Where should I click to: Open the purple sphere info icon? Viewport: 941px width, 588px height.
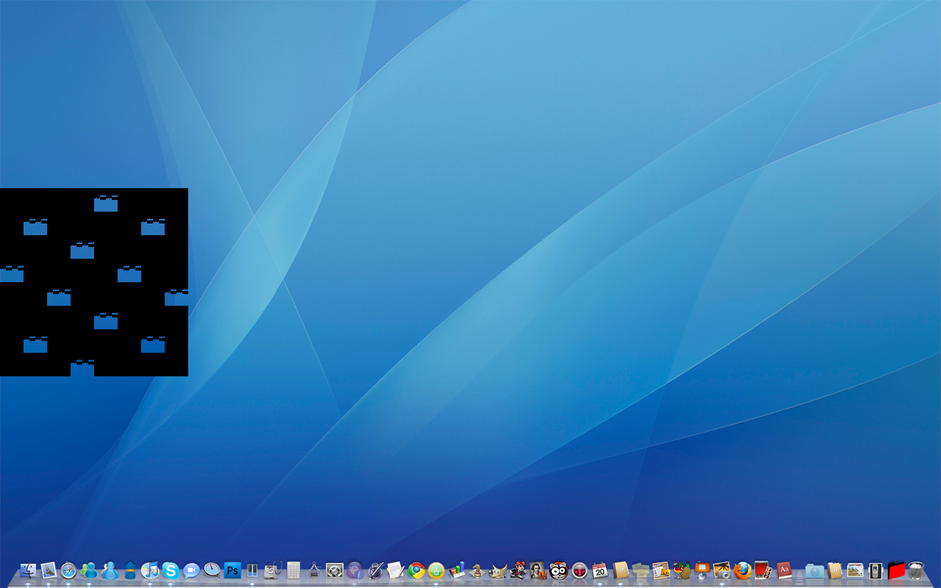(x=355, y=570)
